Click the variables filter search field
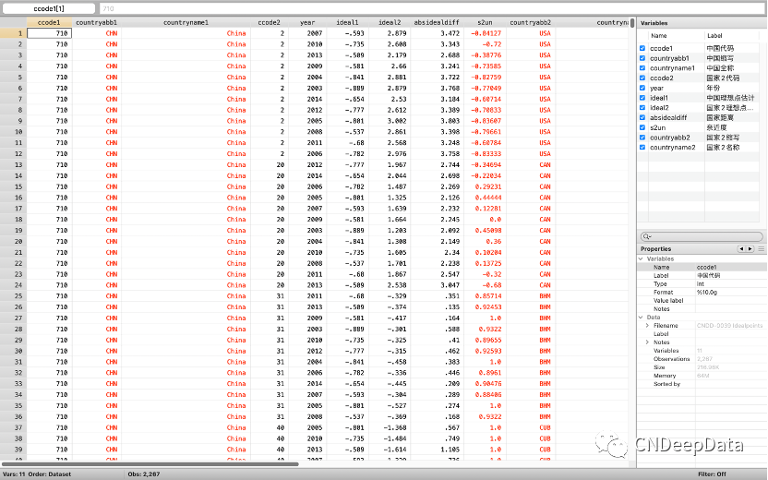 (702, 236)
